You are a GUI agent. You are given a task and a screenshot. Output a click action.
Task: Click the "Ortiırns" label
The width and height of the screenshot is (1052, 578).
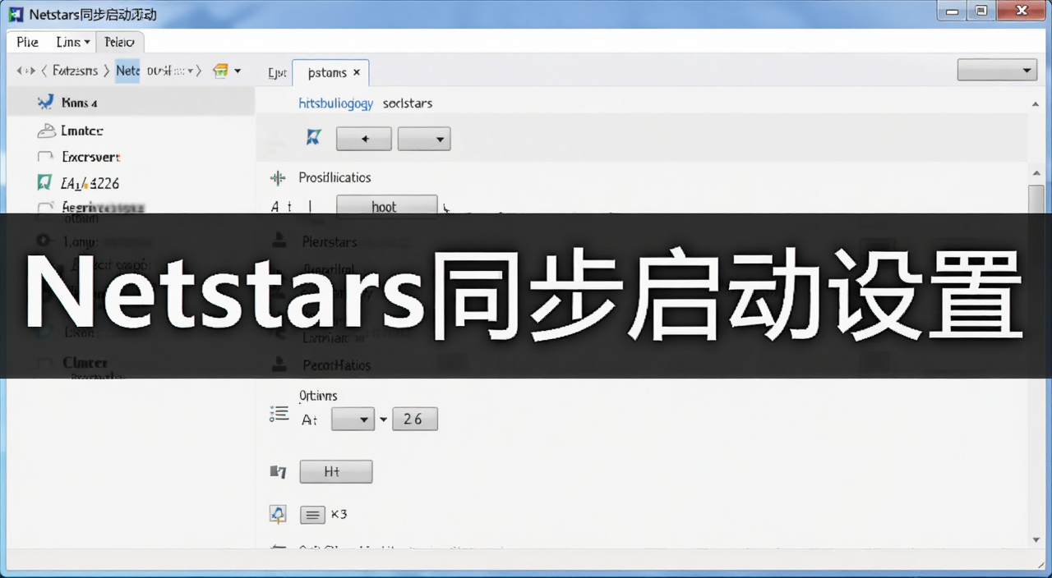319,396
